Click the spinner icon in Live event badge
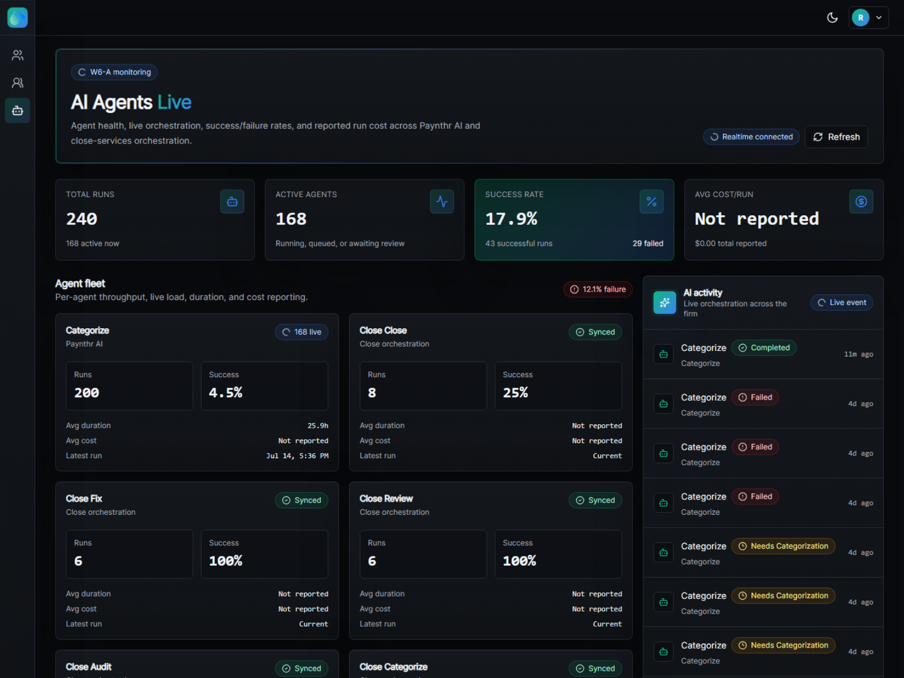 click(822, 303)
